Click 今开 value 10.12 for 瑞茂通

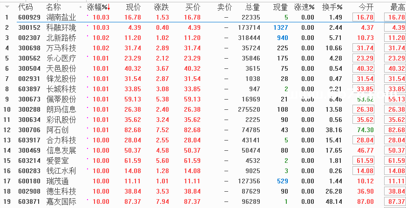point(365,181)
